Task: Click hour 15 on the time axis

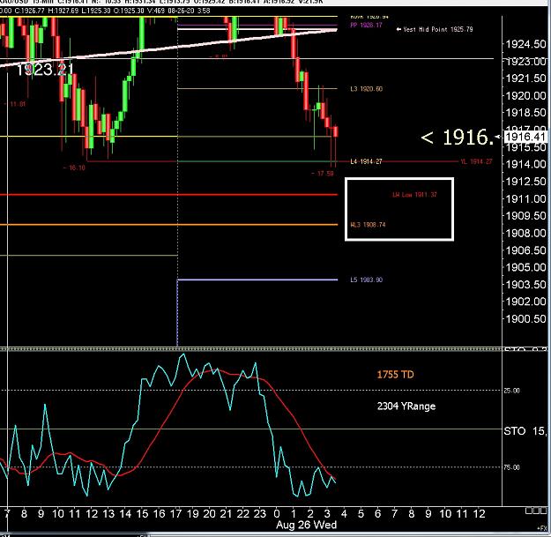Action: [142, 514]
